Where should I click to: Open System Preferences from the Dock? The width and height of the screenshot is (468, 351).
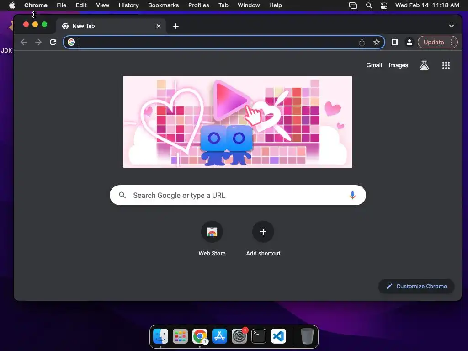[239, 336]
